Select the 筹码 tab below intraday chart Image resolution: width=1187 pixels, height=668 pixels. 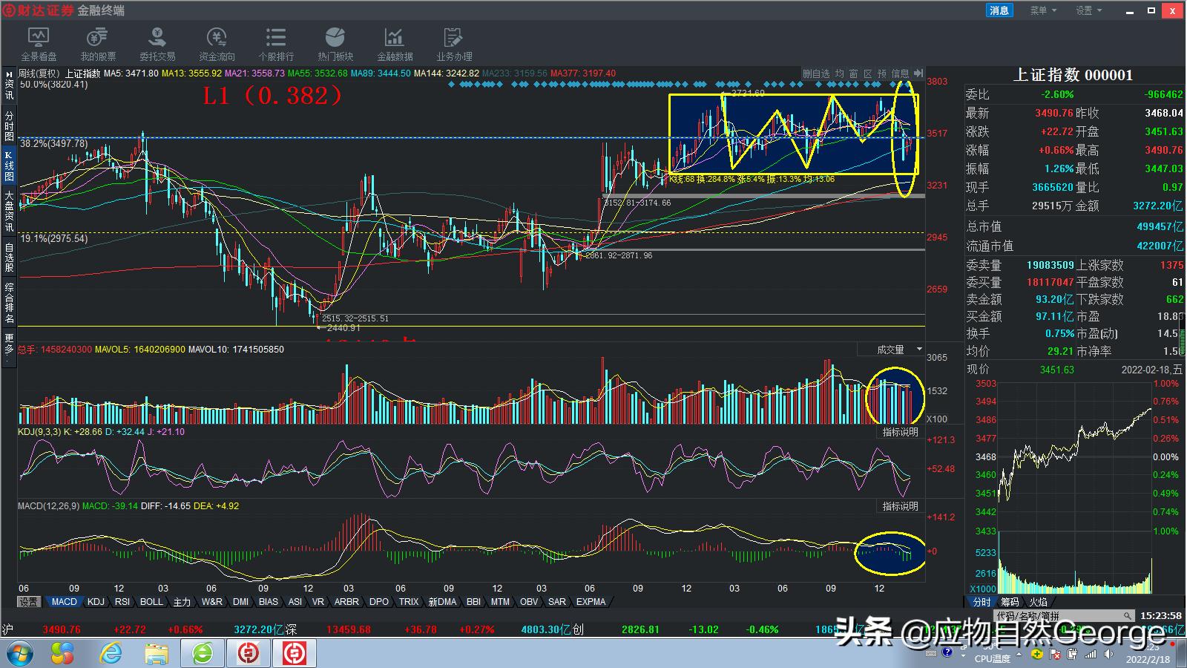coord(1010,602)
